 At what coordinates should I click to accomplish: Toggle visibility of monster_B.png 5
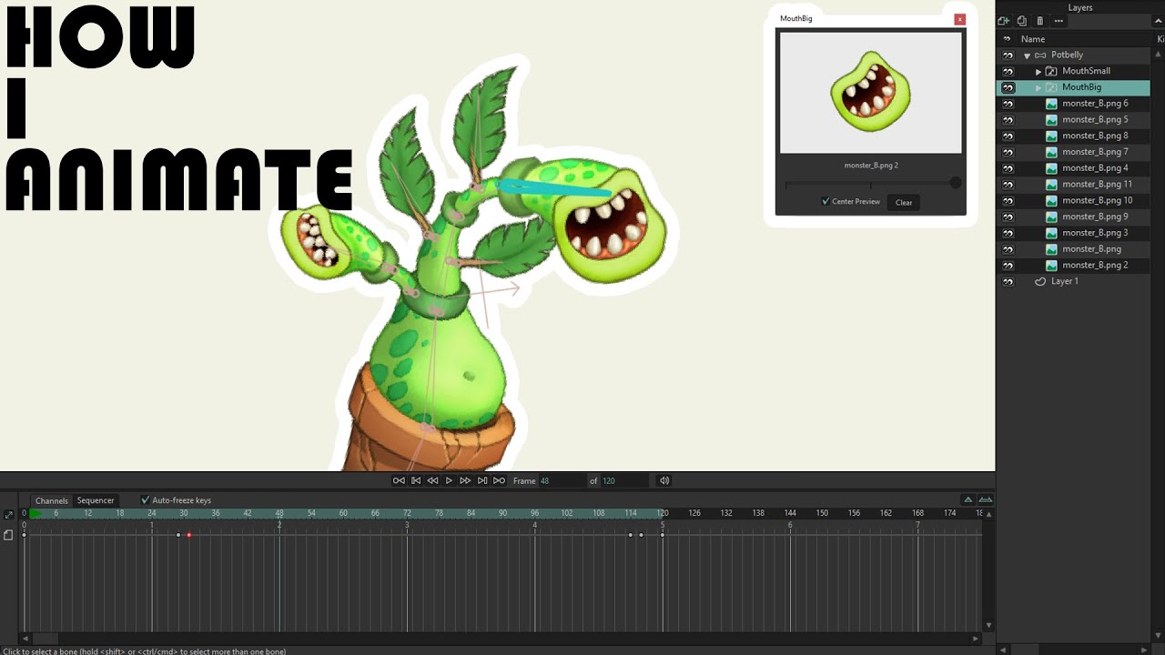(1008, 120)
